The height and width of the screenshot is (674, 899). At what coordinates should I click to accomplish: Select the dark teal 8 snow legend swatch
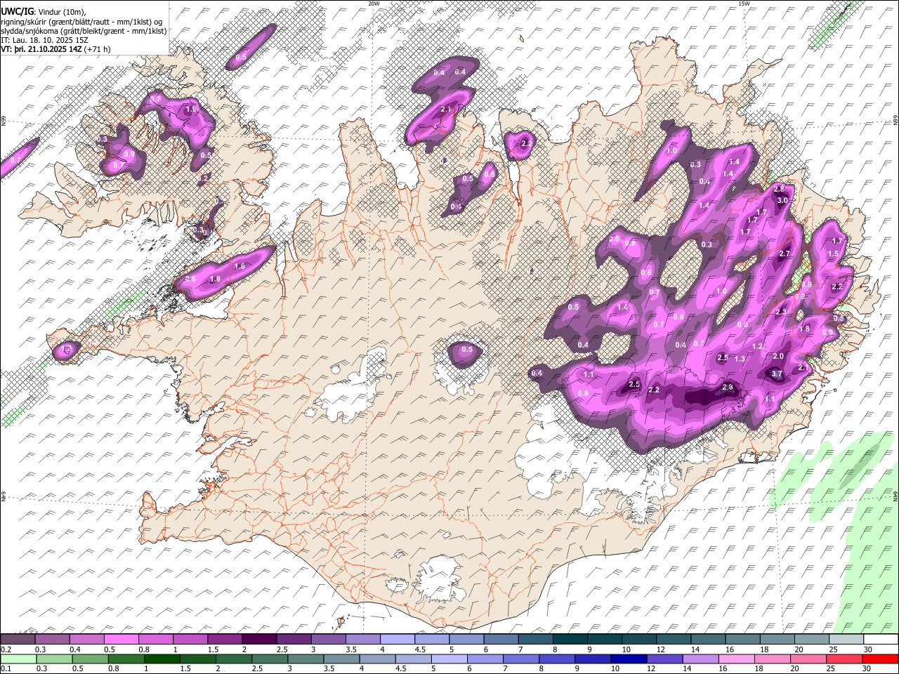click(569, 639)
